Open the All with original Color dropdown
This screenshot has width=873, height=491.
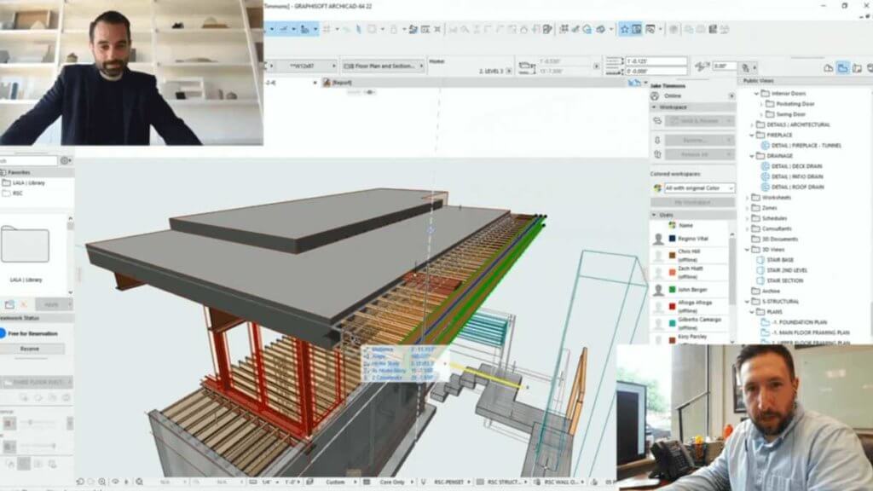[699, 186]
